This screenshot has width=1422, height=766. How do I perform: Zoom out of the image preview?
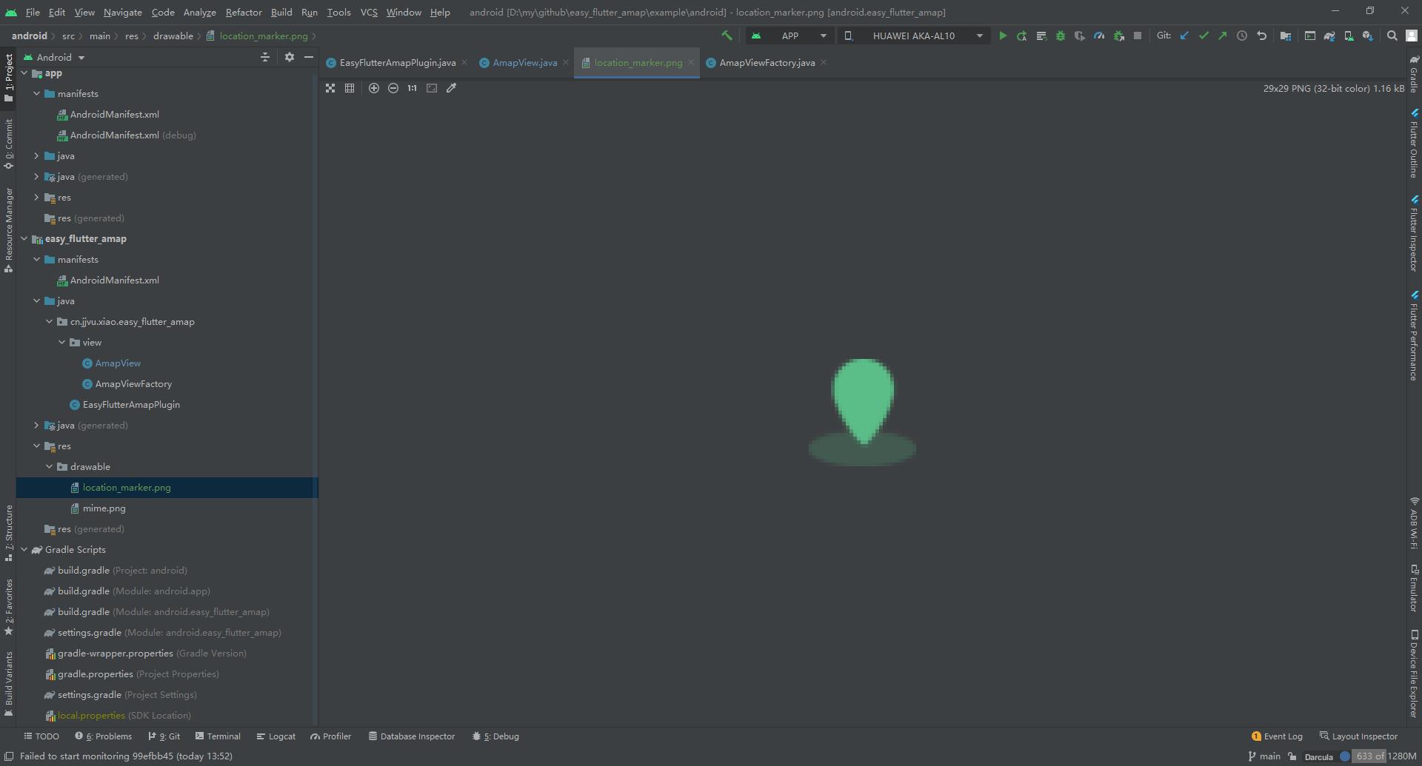coord(393,88)
